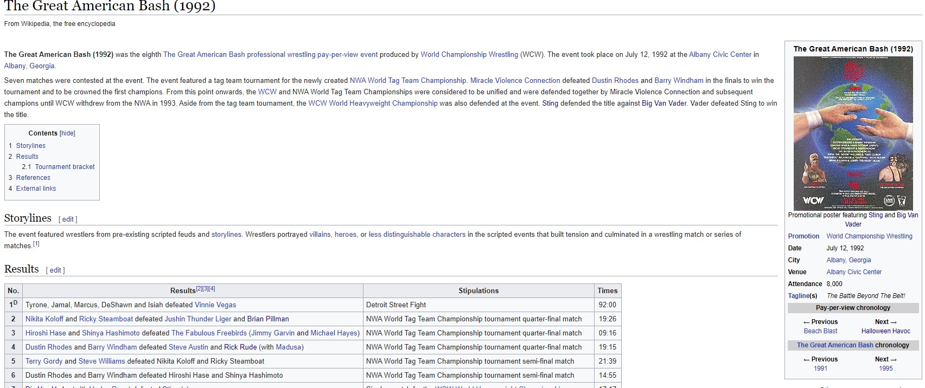Open Barry Windham link in intro paragraph
This screenshot has height=388, width=925.
click(x=679, y=81)
